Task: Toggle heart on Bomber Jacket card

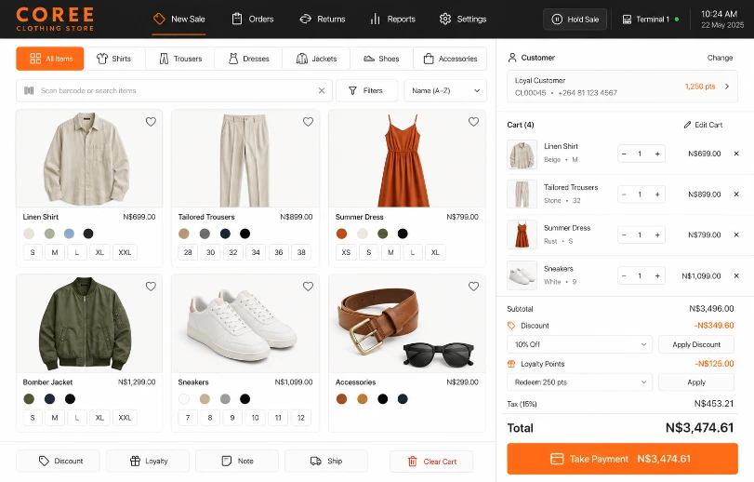Action: coord(151,287)
